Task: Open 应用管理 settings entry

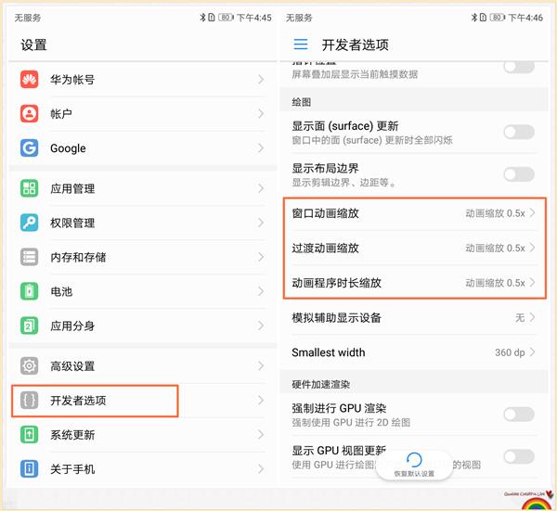Action: click(x=143, y=188)
